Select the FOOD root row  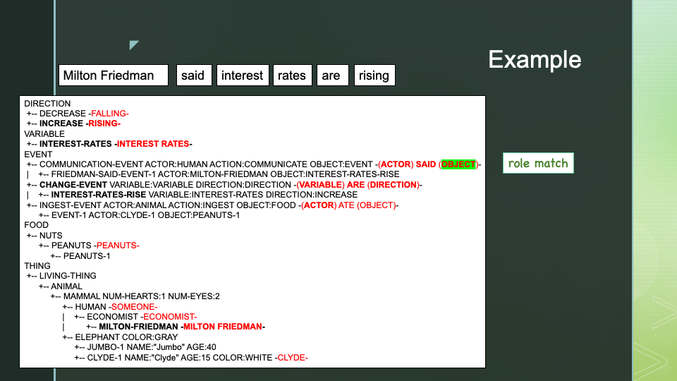[36, 225]
